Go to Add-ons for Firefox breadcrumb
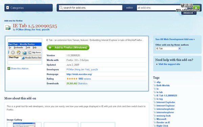This screenshot has height=127, width=203. (13, 21)
